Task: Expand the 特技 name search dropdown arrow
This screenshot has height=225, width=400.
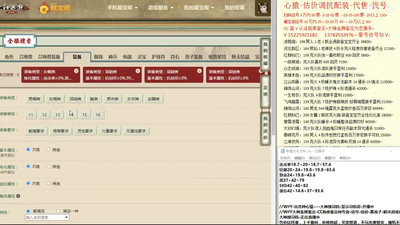Action: coord(66,217)
